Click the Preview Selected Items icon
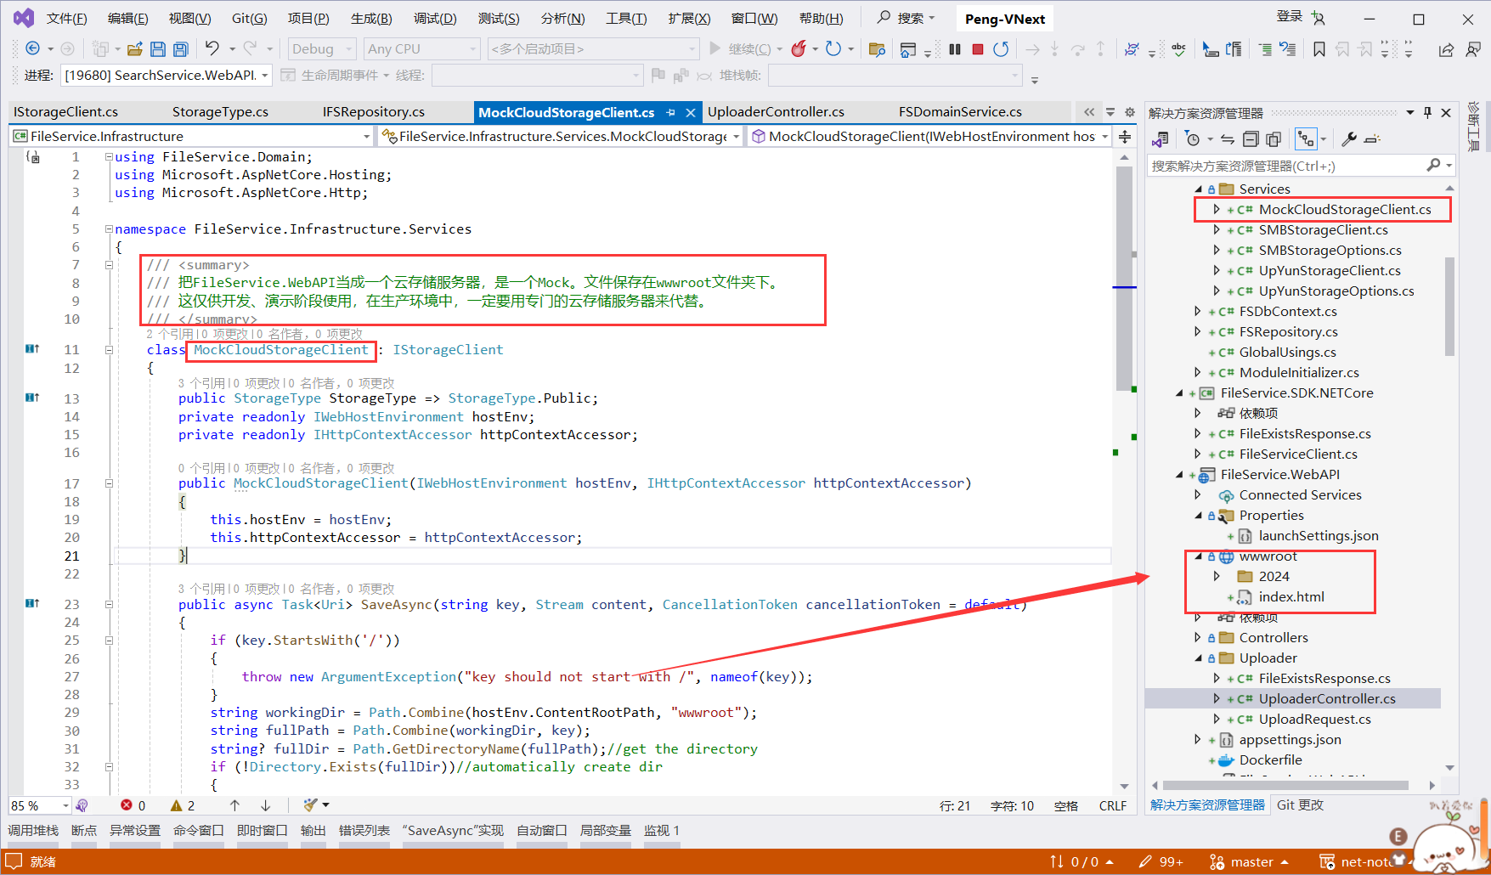This screenshot has width=1491, height=875. click(x=1373, y=138)
